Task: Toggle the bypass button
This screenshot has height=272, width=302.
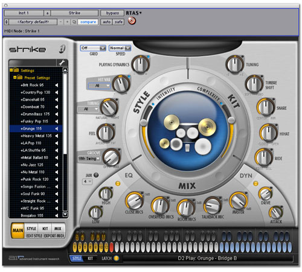Action: click(x=112, y=13)
